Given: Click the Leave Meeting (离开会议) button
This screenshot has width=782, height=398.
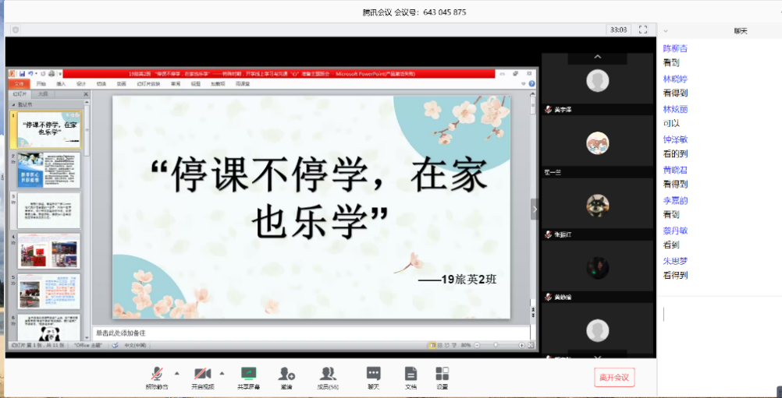Looking at the screenshot, I should pyautogui.click(x=614, y=377).
